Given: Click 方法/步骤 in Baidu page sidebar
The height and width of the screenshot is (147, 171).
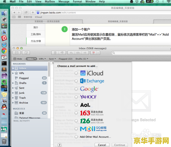Looking at the screenshot, I should (36, 41).
